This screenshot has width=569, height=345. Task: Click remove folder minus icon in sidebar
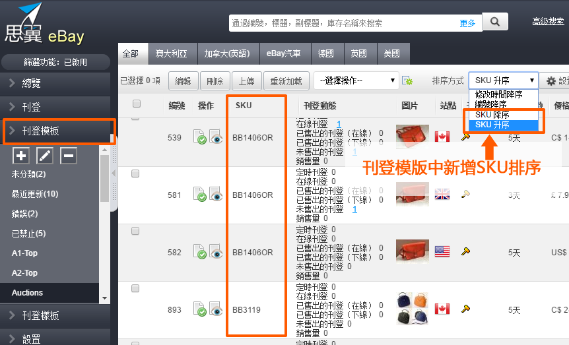[x=68, y=156]
